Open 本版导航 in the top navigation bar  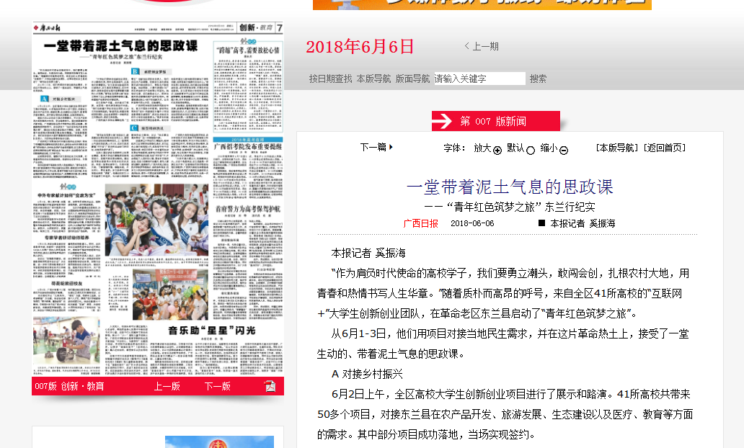click(373, 79)
